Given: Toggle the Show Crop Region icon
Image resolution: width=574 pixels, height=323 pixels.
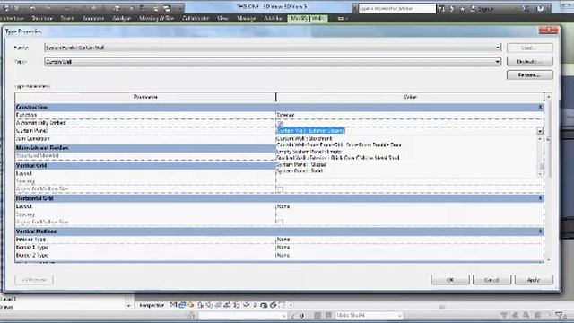Looking at the screenshot, I should pyautogui.click(x=227, y=305).
